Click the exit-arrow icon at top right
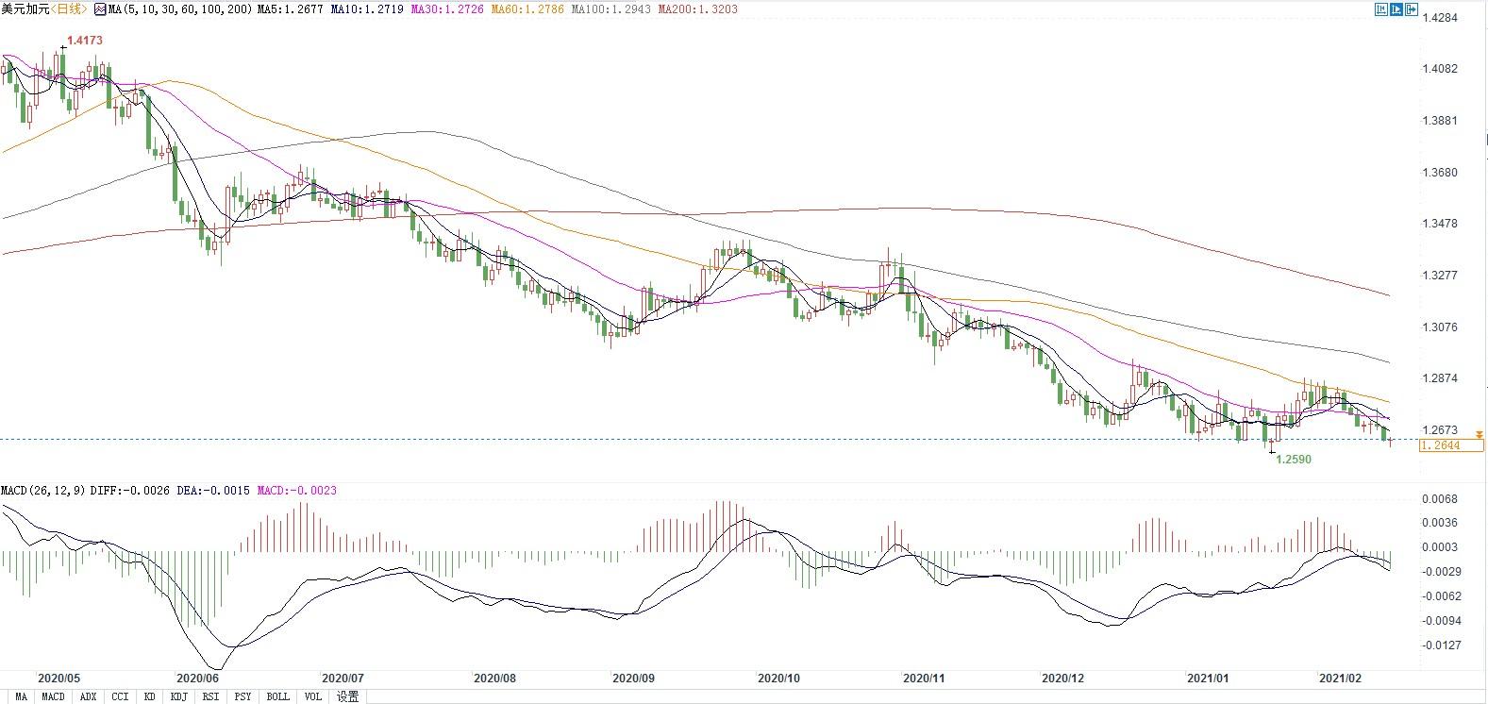 point(1412,9)
